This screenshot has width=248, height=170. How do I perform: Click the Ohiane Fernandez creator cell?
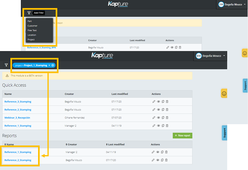click(75, 118)
